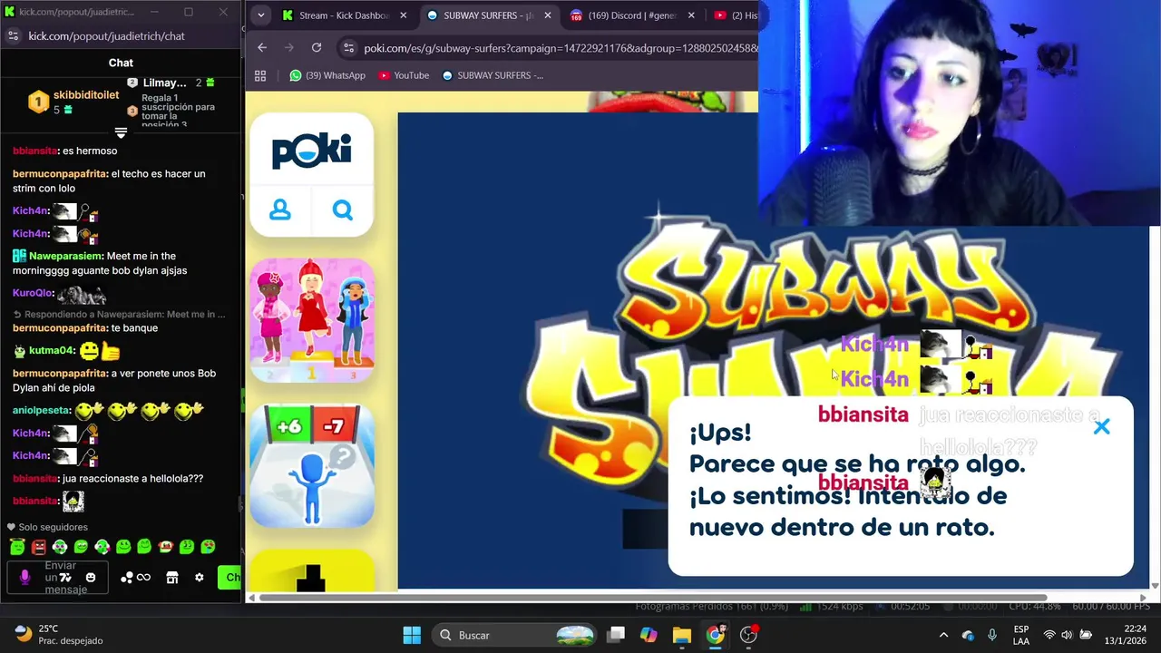
Task: Open skibbiditoilet top gifter entry
Action: [x=73, y=102]
